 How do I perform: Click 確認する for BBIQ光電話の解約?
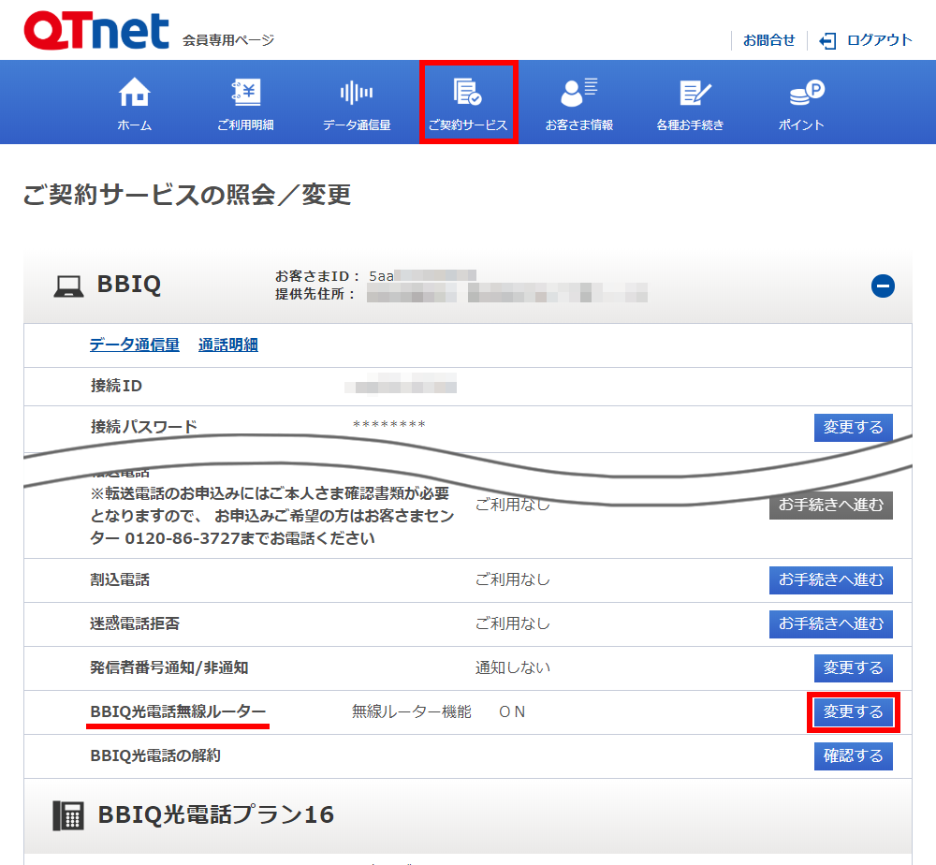(x=853, y=755)
